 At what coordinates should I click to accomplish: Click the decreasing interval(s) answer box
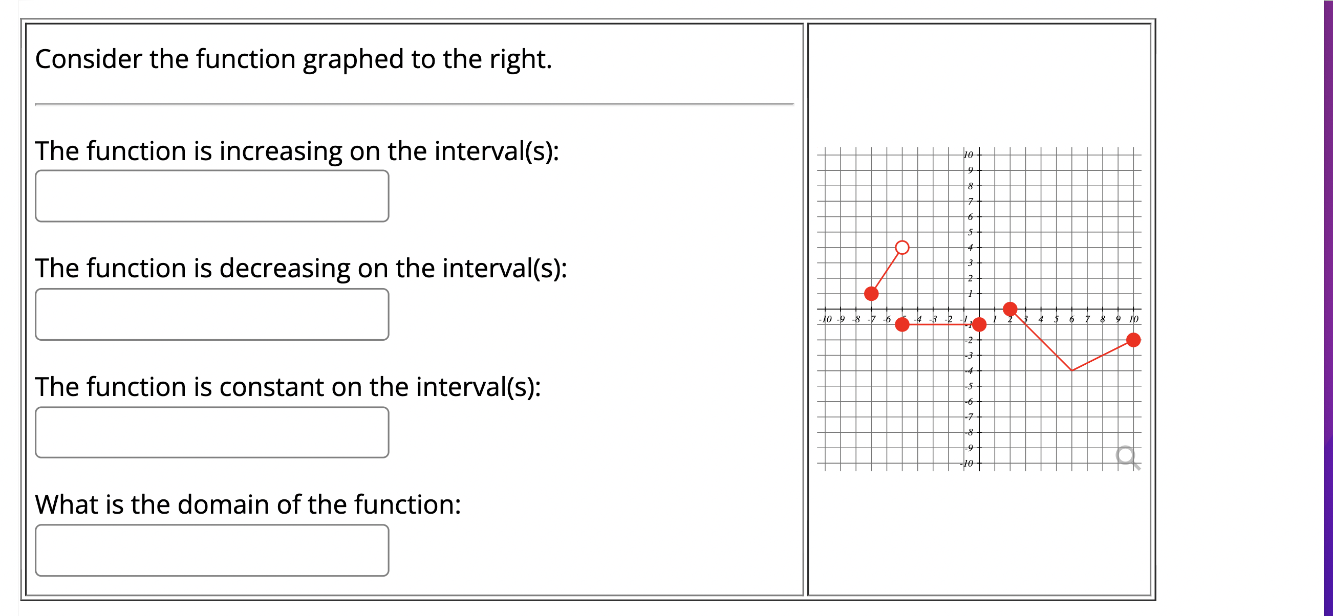212,314
